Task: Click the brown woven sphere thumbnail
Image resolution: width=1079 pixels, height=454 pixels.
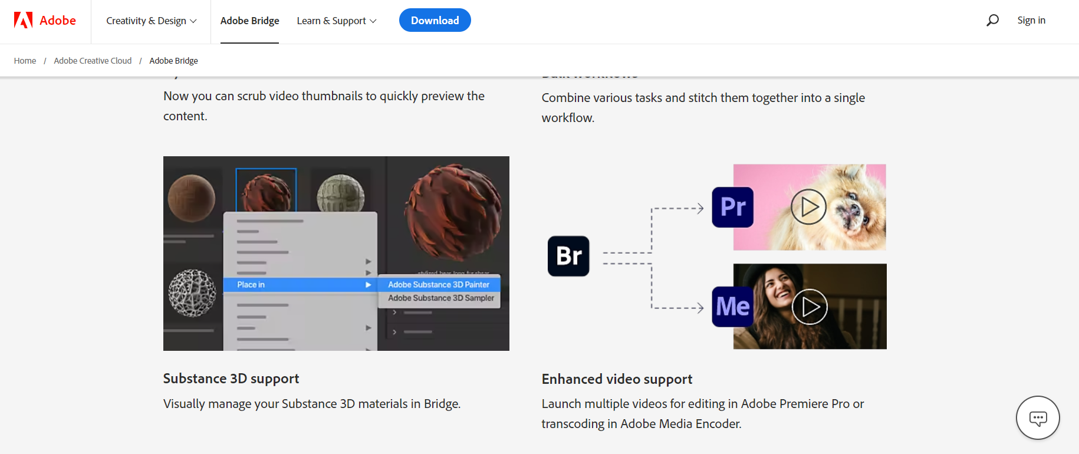Action: pos(192,198)
